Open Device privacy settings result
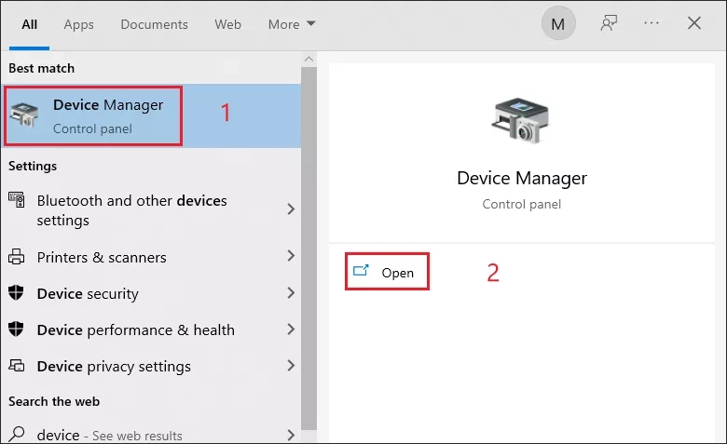Viewport: 727px width, 444px height. 151,366
